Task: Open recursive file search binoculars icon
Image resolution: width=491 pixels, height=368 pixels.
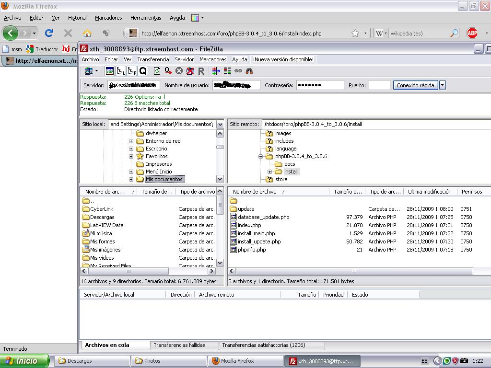Action: point(249,71)
